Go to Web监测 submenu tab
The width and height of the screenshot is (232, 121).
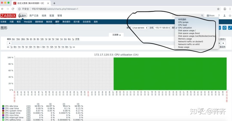(x=28, y=22)
